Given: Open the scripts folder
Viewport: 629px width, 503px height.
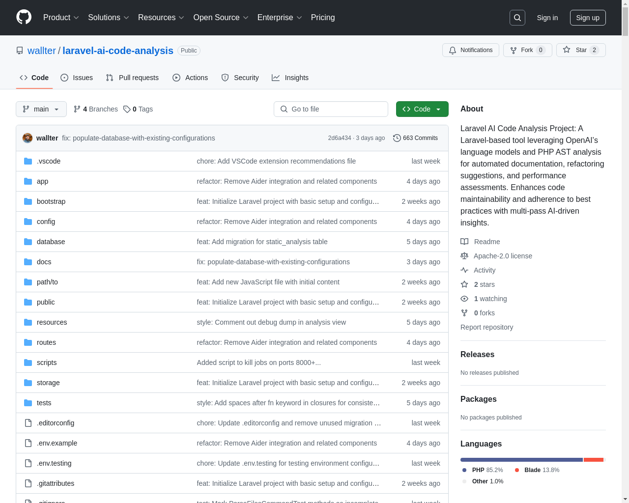Looking at the screenshot, I should click(x=47, y=363).
